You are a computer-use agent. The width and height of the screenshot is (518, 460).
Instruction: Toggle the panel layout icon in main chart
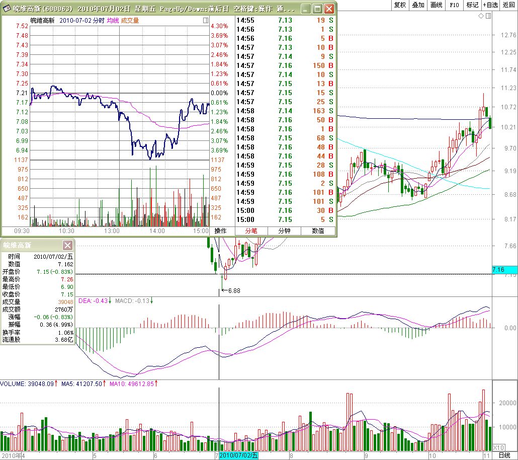[x=488, y=16]
